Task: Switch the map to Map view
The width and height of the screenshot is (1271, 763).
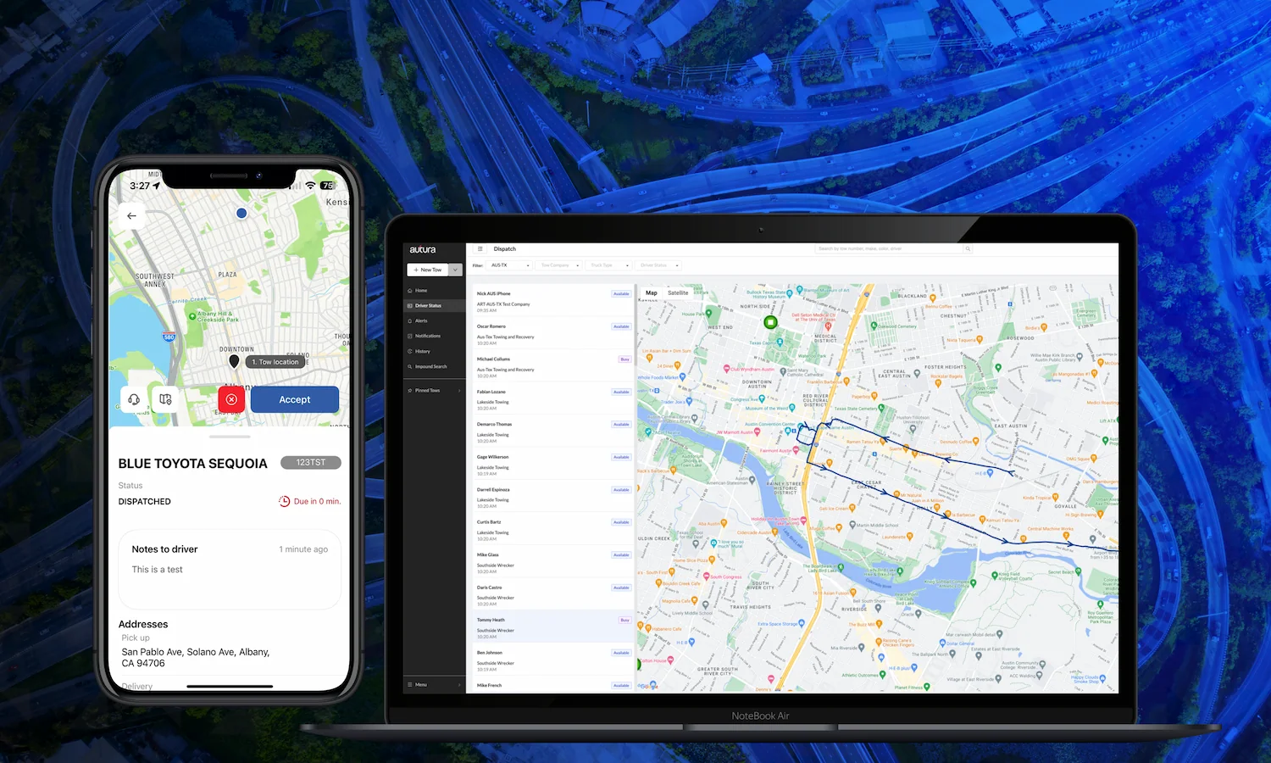Action: [652, 293]
